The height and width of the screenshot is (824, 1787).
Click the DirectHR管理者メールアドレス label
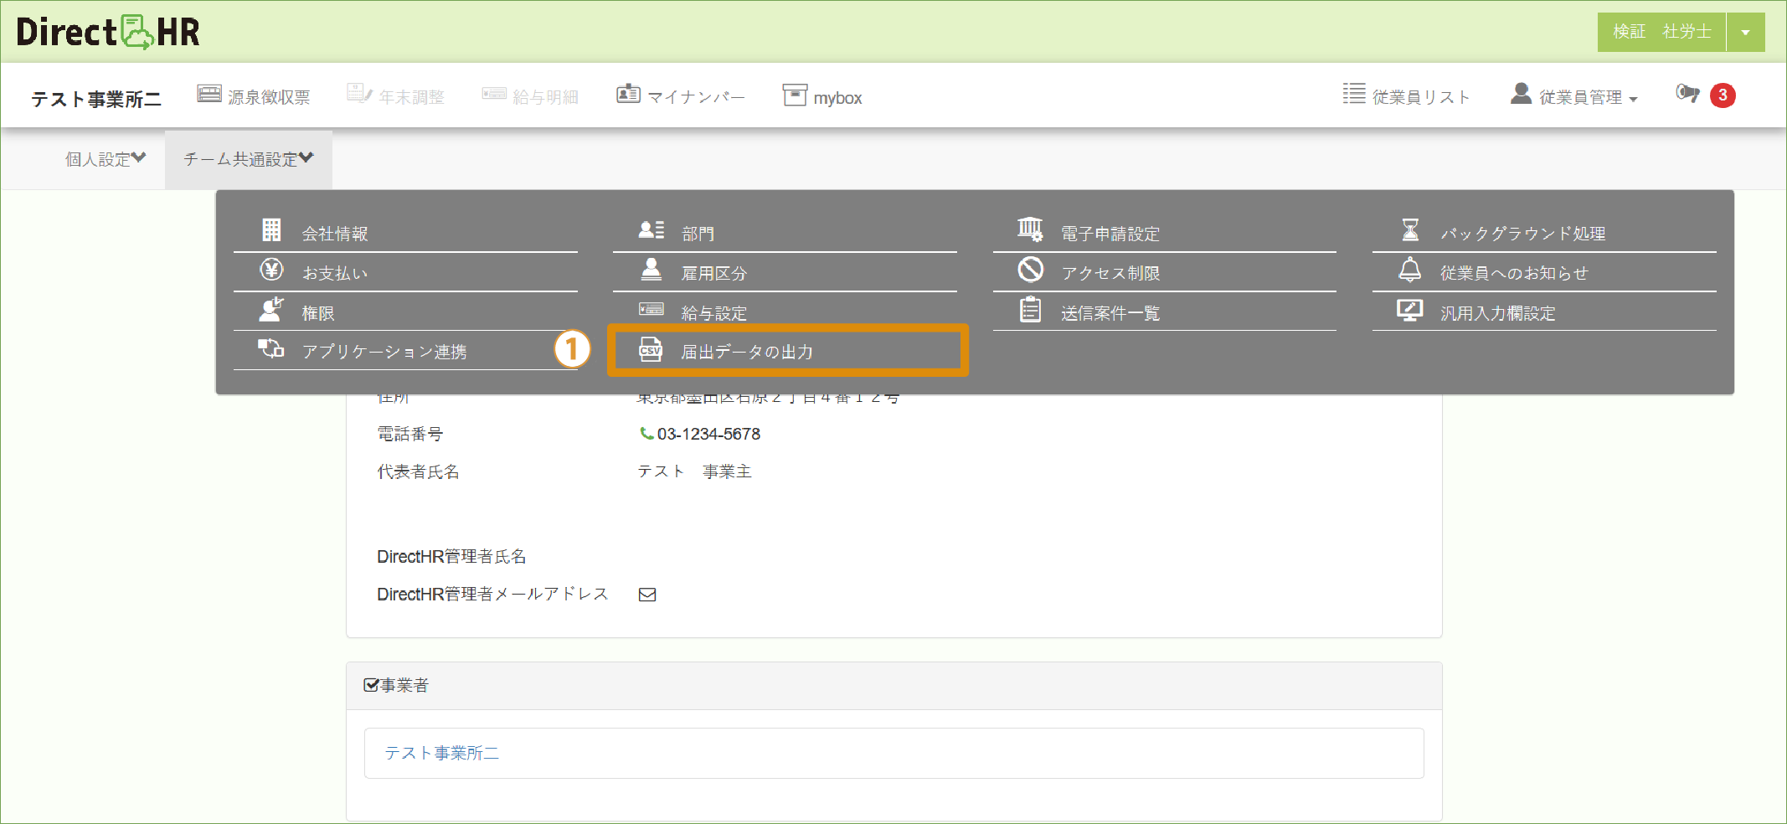(x=492, y=594)
